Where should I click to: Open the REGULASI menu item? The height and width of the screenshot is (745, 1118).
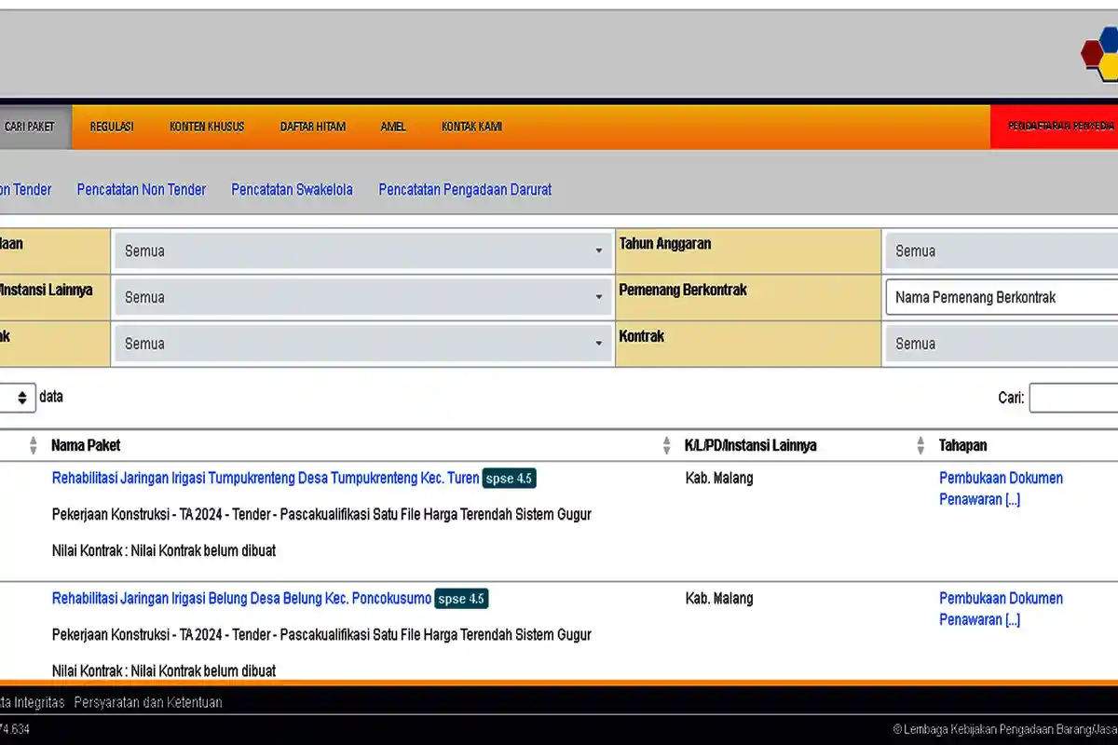pos(112,127)
